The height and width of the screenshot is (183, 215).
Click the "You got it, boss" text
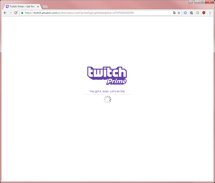point(107,91)
